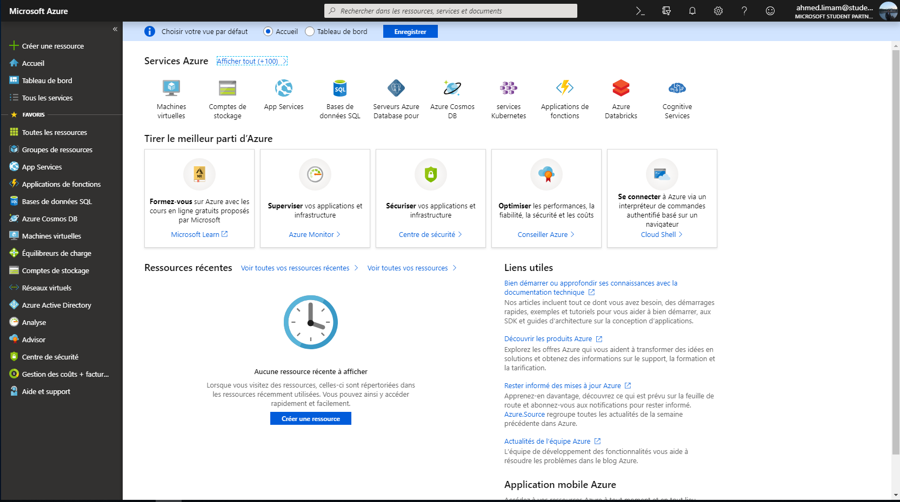Open directory and subscription filter icon
The image size is (900, 502).
coord(666,11)
